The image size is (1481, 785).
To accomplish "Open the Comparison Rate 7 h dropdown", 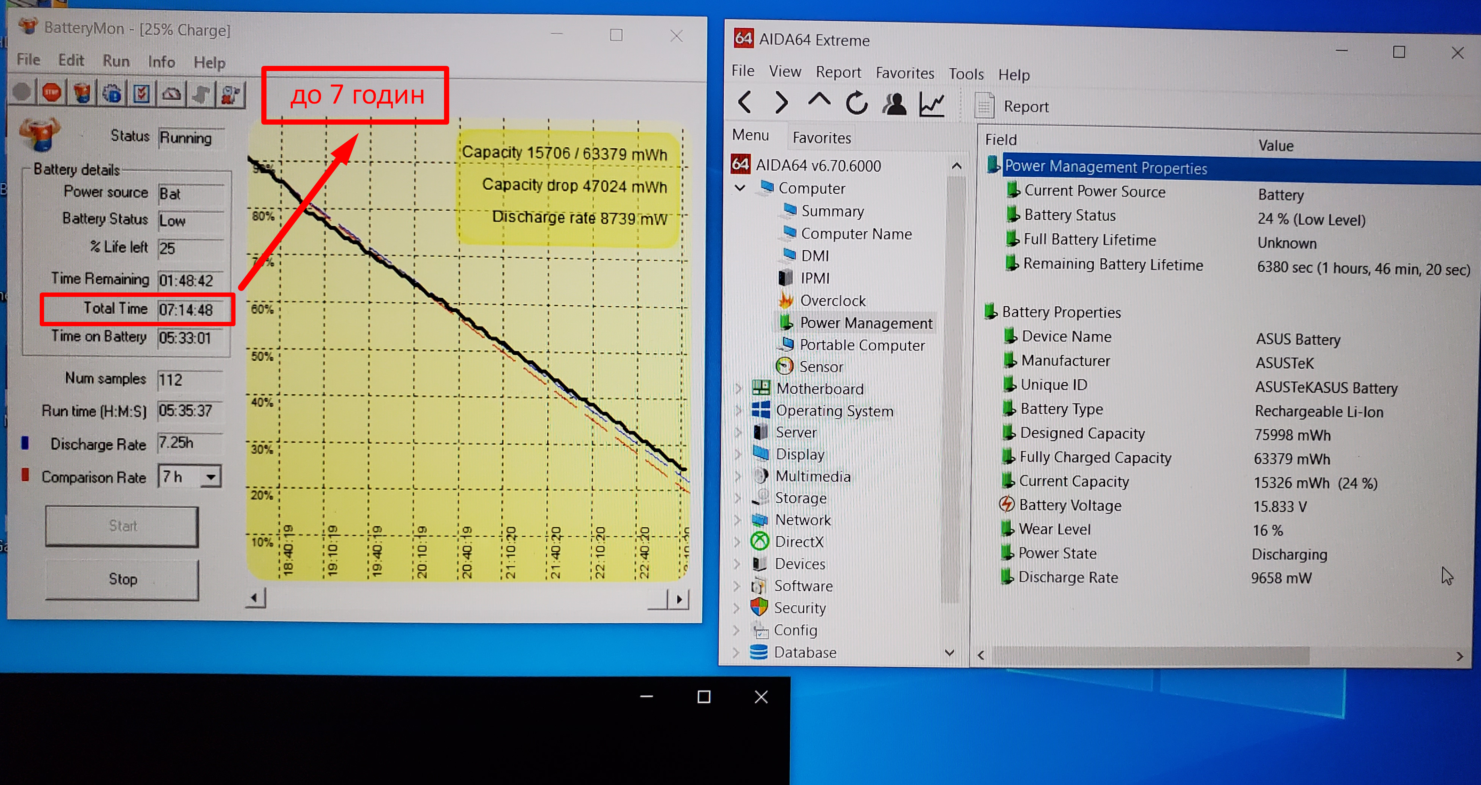I will coord(211,477).
